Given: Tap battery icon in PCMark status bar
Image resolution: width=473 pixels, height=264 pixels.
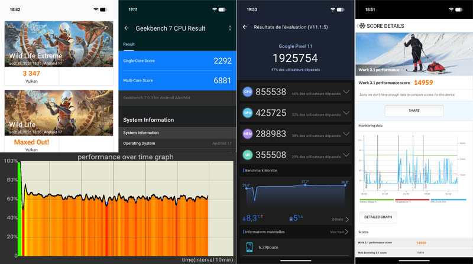Looking at the screenshot, I should pos(459,9).
